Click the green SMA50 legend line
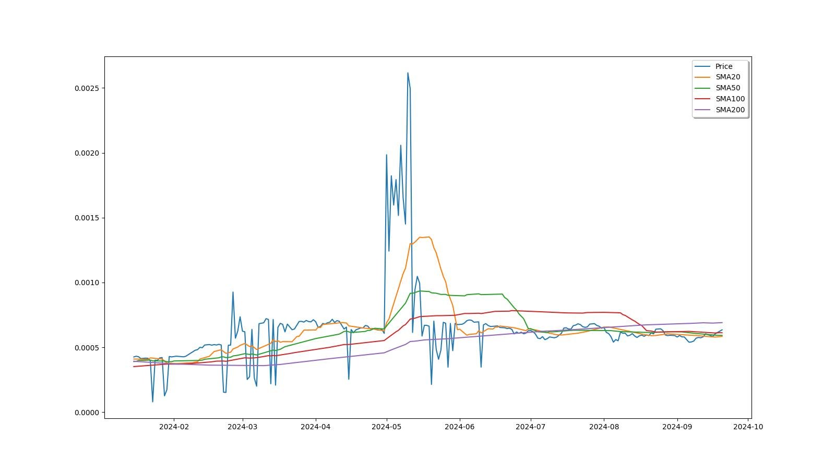835x470 pixels. [x=703, y=88]
